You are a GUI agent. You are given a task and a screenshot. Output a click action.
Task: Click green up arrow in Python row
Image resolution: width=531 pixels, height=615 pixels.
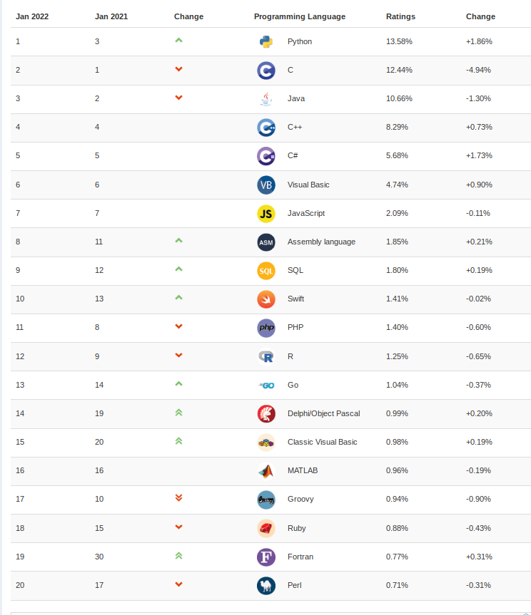[178, 41]
